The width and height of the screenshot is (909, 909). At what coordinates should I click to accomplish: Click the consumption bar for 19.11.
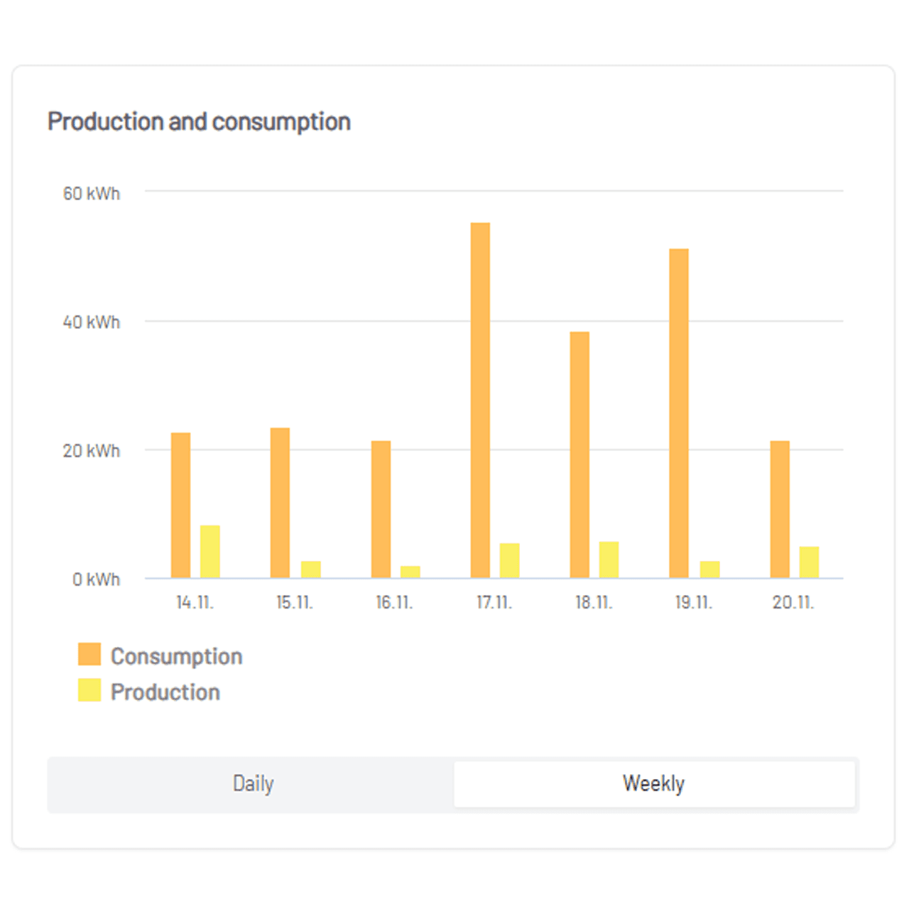679,412
